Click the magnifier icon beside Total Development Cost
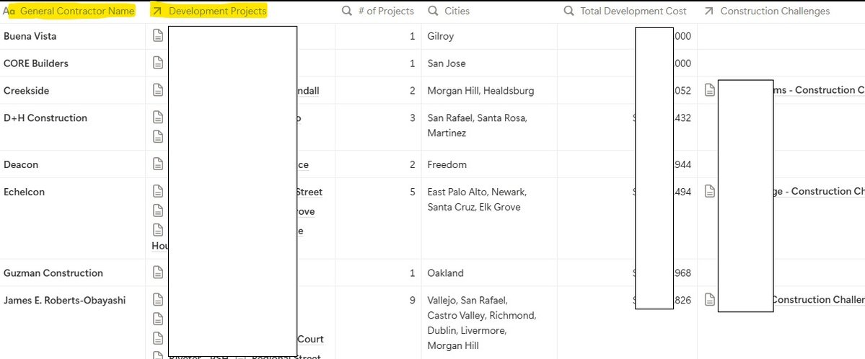The image size is (865, 359). click(568, 11)
